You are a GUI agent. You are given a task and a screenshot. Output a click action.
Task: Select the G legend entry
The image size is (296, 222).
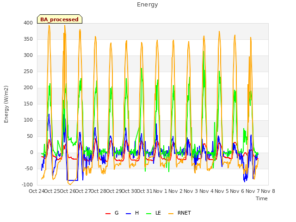[112, 213]
